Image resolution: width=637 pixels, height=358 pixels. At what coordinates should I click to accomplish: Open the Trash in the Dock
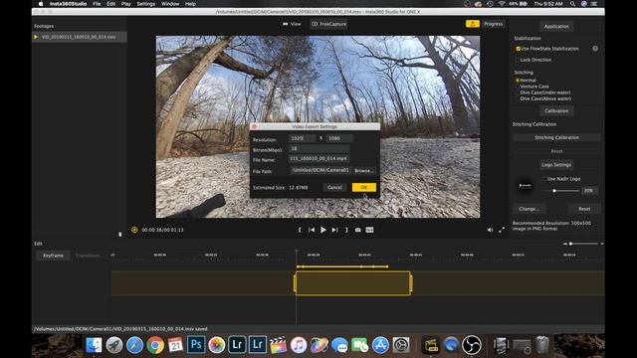541,345
